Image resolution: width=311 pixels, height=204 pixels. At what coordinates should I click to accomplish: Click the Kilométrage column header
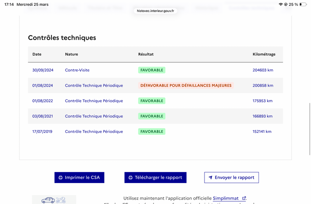[264, 54]
